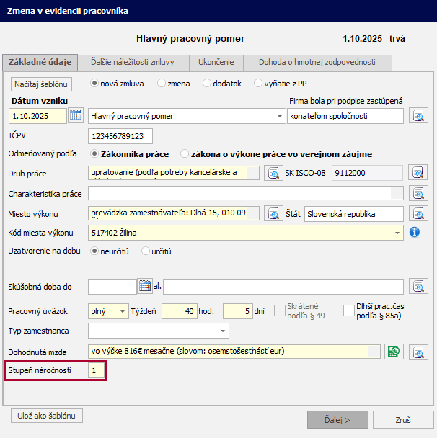Open the Dohoda o hmotnej zodpovednosti tab
The image size is (437, 438).
(x=317, y=62)
